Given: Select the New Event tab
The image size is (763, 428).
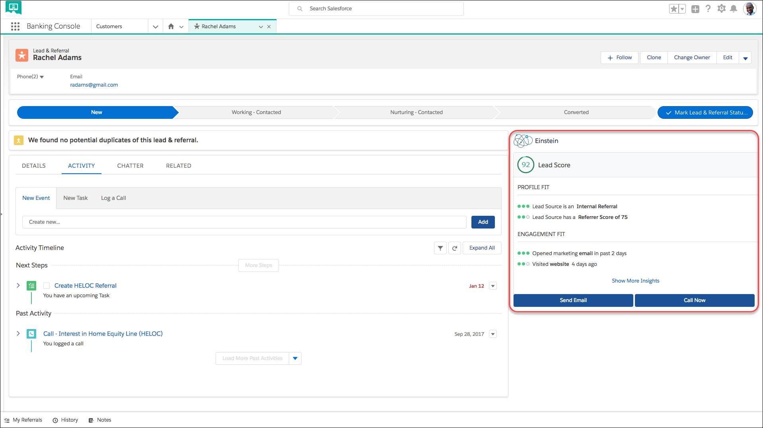Looking at the screenshot, I should [36, 198].
